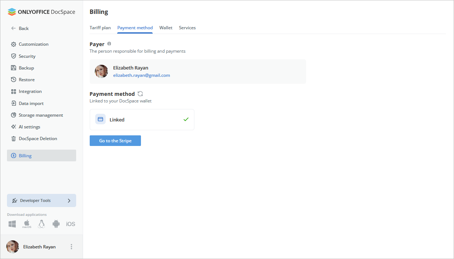Image resolution: width=454 pixels, height=259 pixels.
Task: Open the user options three-dot menu
Action: click(x=71, y=247)
